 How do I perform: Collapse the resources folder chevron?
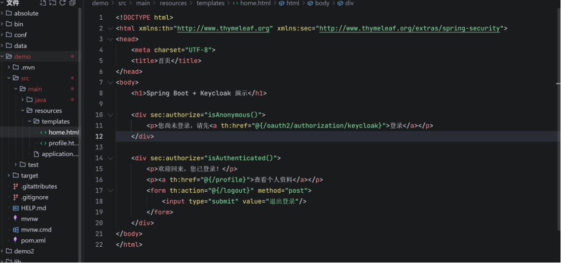(x=22, y=111)
